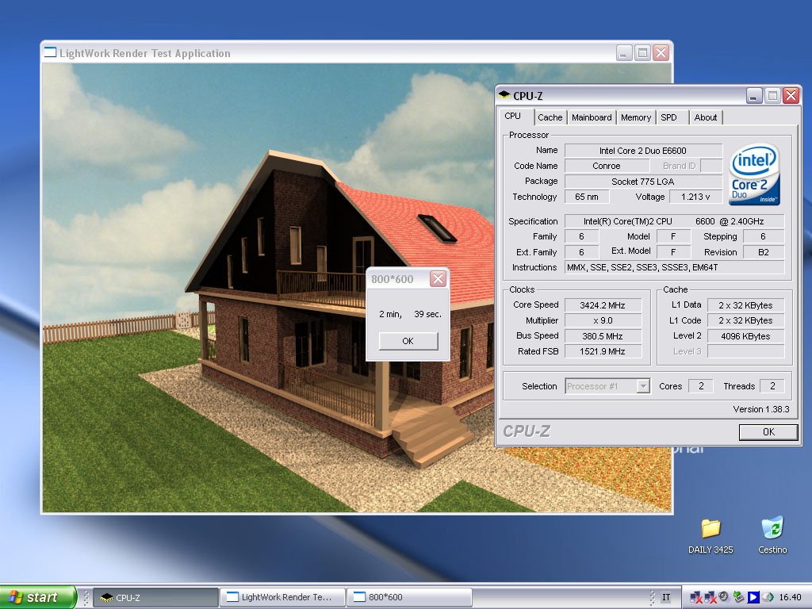This screenshot has width=812, height=609.
Task: Click the OK button in CPU-Z
Action: tap(768, 432)
